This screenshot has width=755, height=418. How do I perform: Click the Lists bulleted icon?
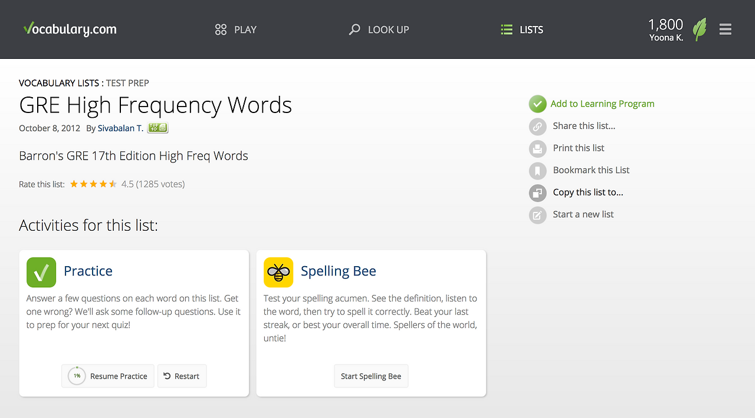tap(507, 29)
